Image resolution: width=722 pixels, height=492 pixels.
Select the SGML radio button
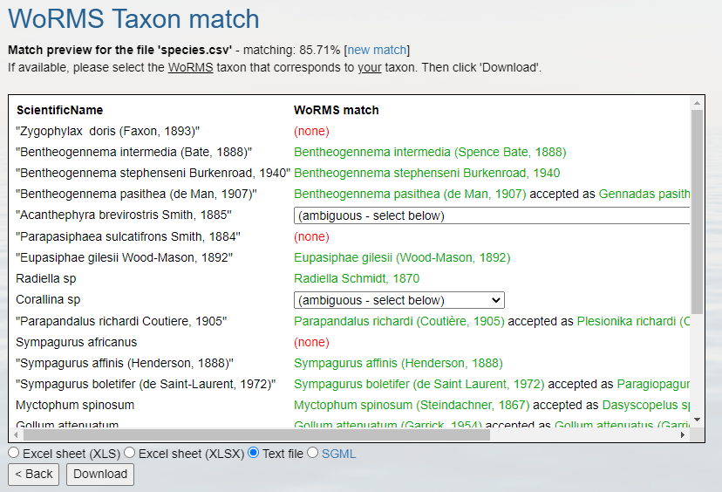click(x=313, y=453)
